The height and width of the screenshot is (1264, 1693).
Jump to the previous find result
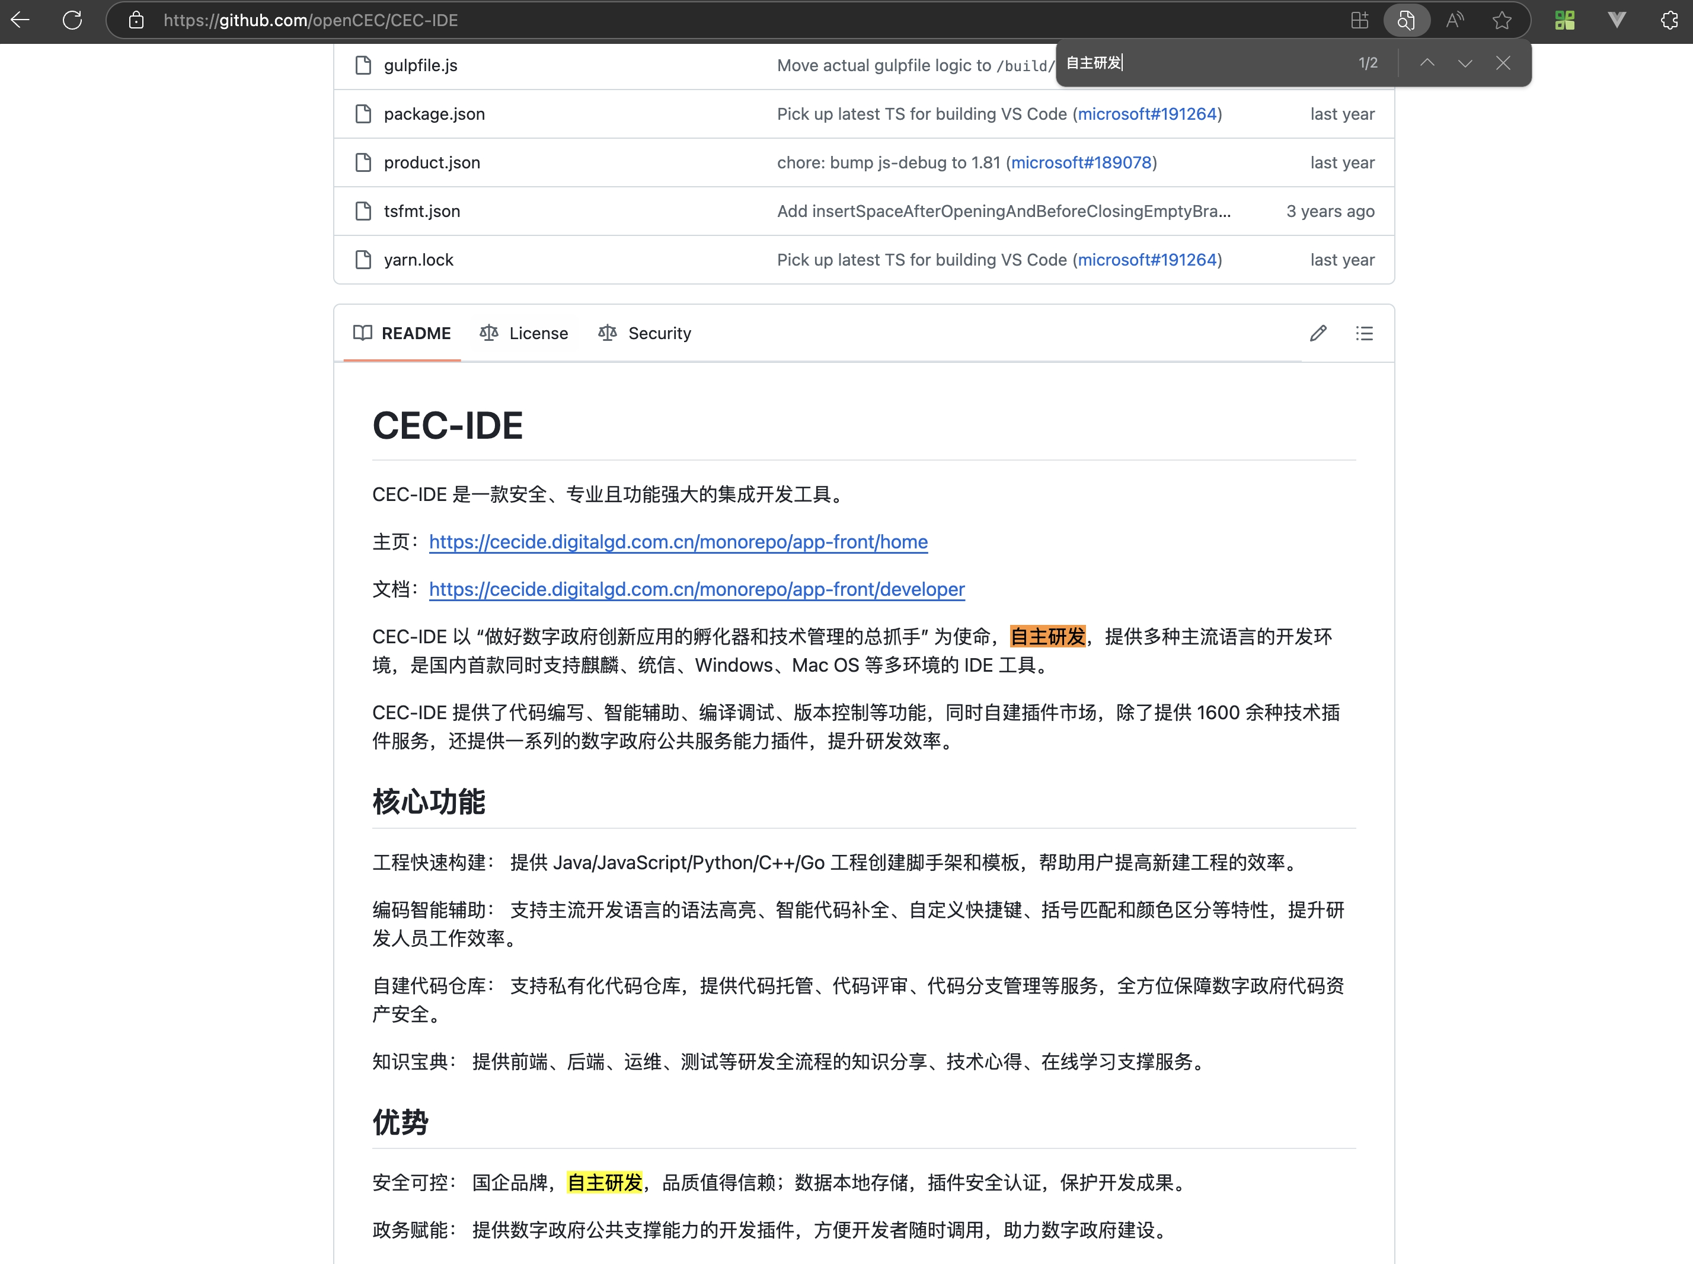coord(1427,63)
